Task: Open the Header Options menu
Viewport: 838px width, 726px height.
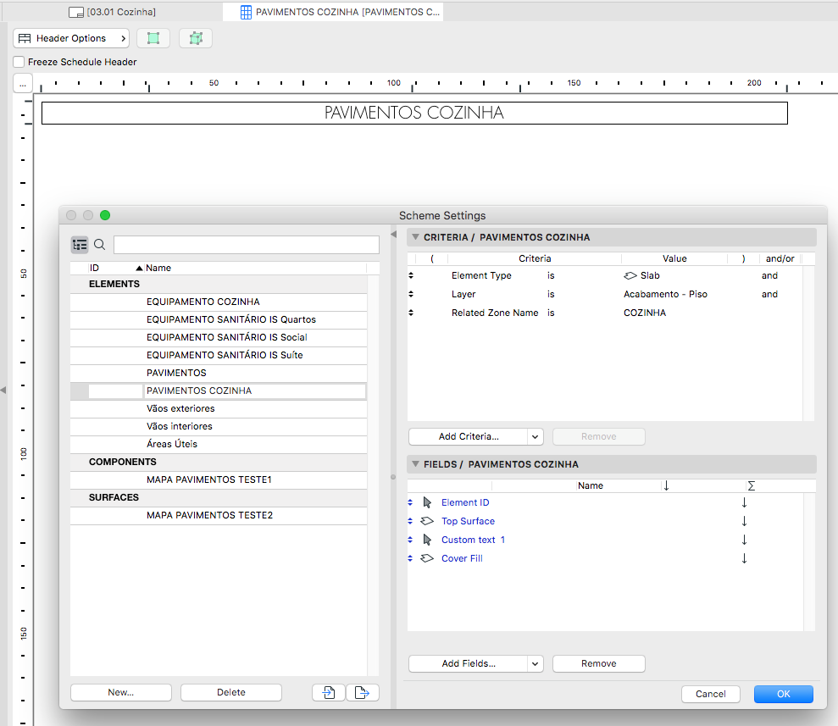Action: coord(71,38)
